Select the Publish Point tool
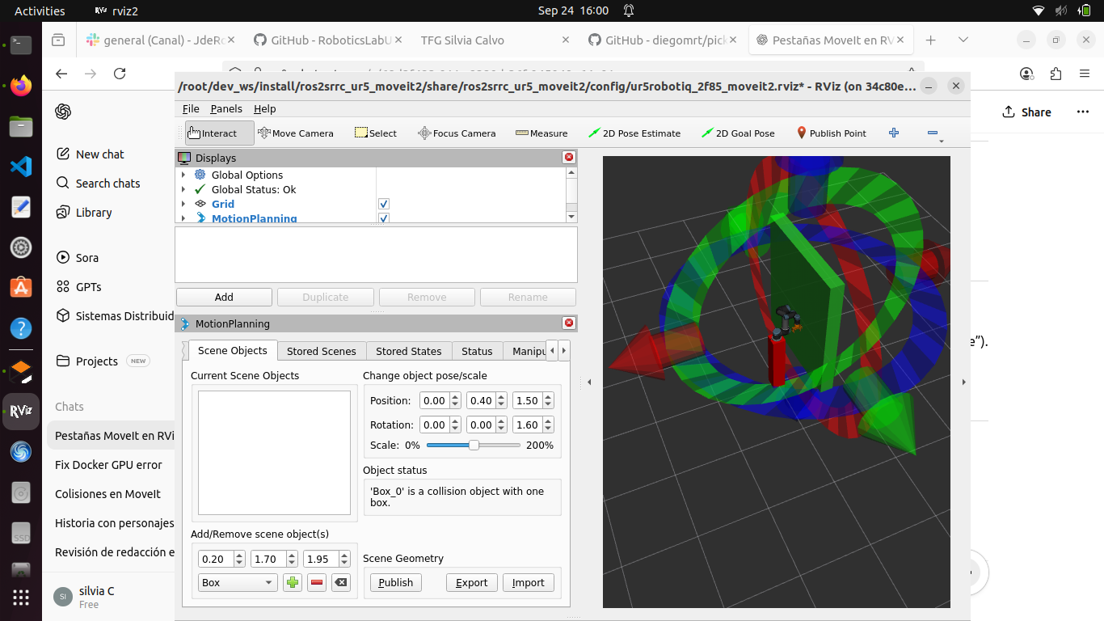The width and height of the screenshot is (1104, 621). click(831, 133)
